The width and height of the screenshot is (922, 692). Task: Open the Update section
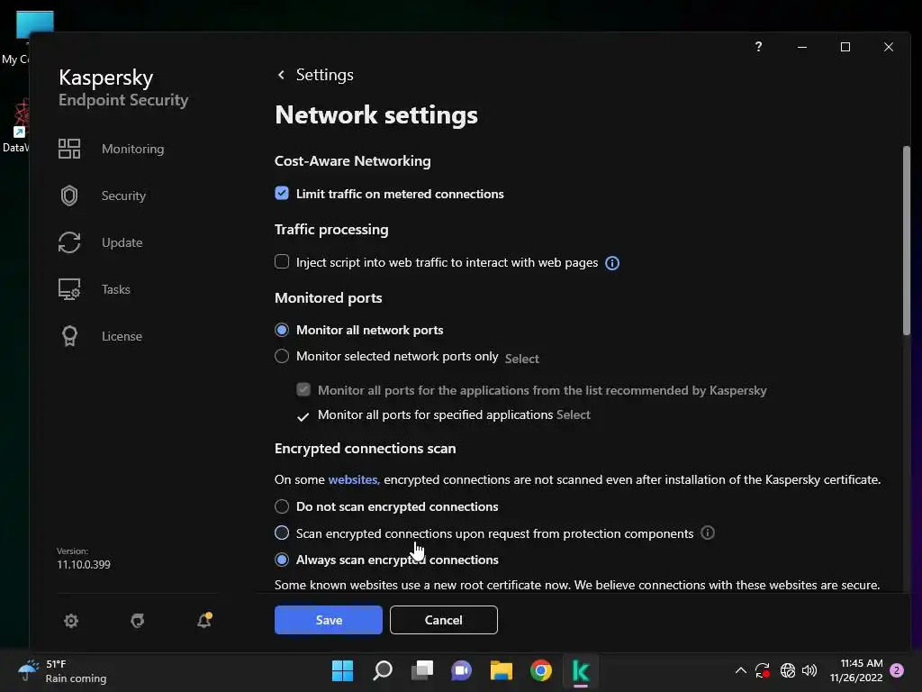(122, 242)
